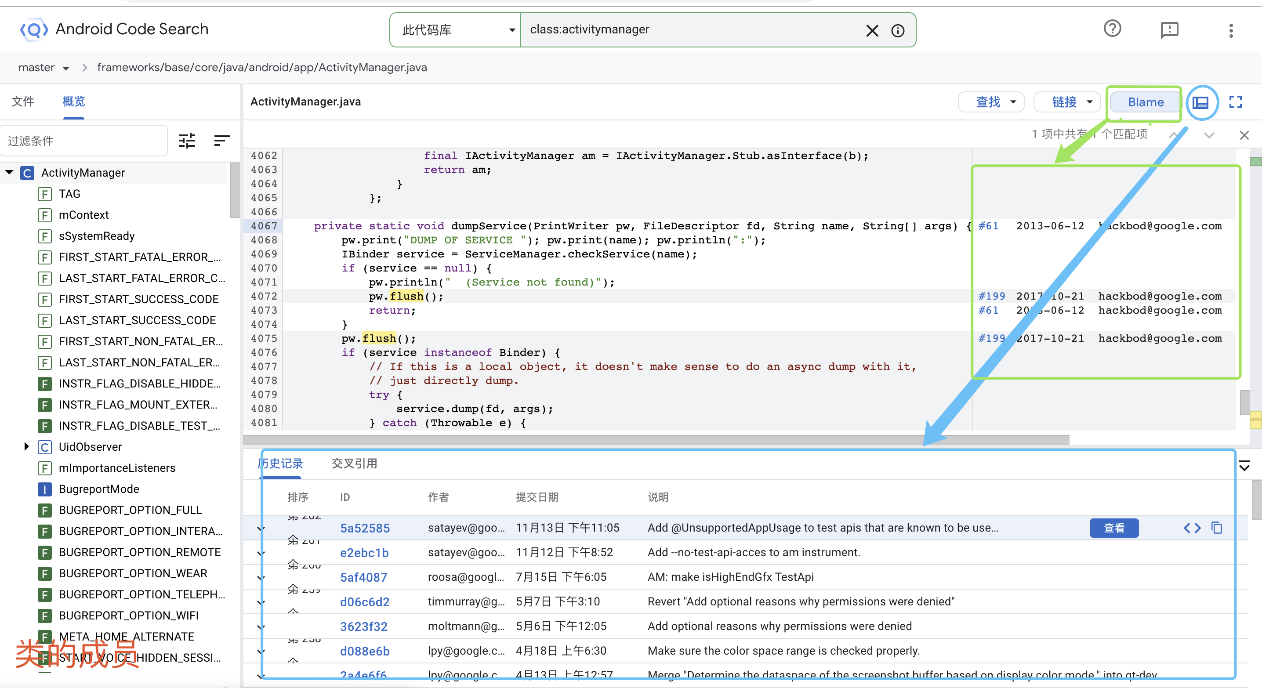Click the code horizontal scrollbar
This screenshot has height=688, width=1262.
pyautogui.click(x=656, y=440)
